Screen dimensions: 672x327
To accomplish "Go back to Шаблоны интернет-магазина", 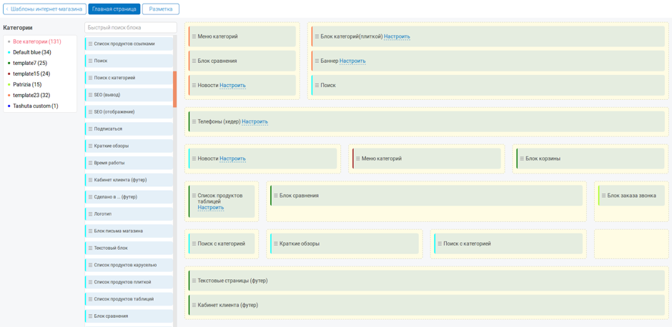I will [44, 9].
